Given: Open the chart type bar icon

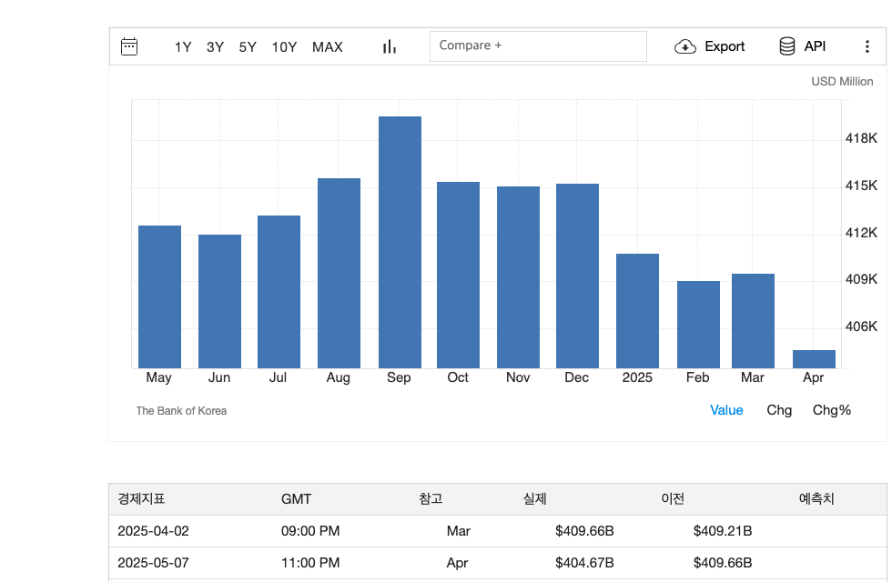Looking at the screenshot, I should click(x=390, y=46).
